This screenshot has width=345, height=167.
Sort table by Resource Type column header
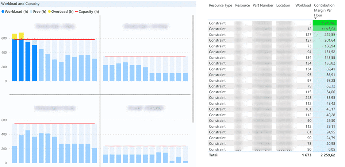coord(220,5)
